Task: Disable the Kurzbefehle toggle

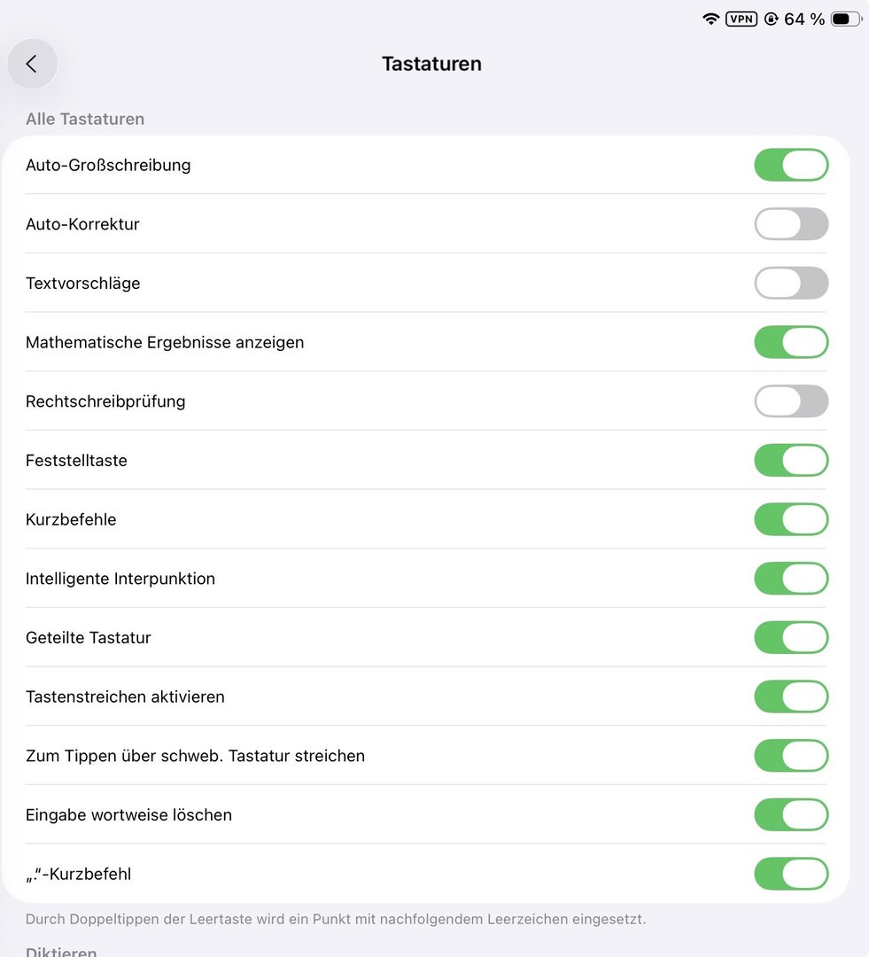Action: (x=791, y=519)
